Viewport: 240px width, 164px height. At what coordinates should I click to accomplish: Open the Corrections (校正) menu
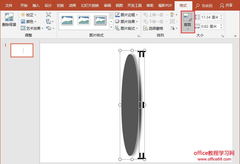point(29,15)
